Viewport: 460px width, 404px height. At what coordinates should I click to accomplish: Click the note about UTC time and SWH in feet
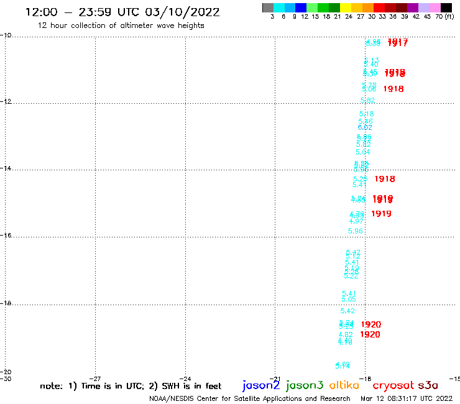pyautogui.click(x=131, y=386)
